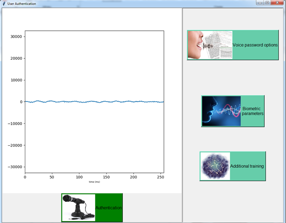286x223 pixels.
Task: Click the blue waveform line in the plot
Action: click(x=94, y=102)
